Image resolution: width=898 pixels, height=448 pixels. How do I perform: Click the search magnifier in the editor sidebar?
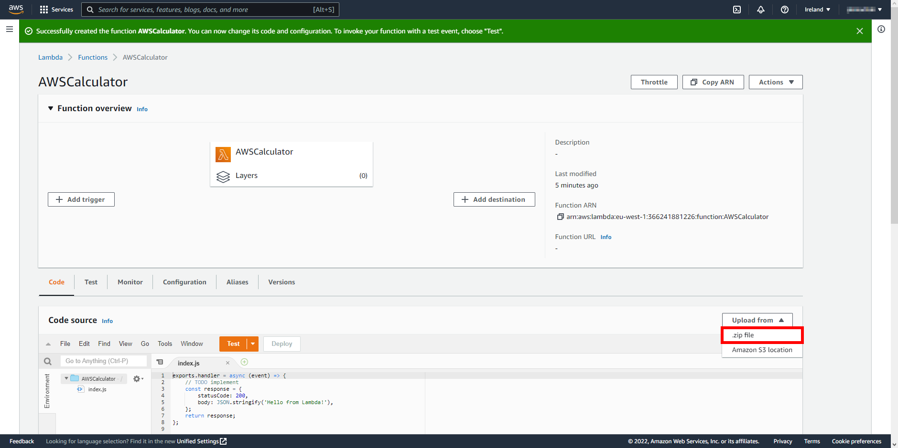[47, 361]
